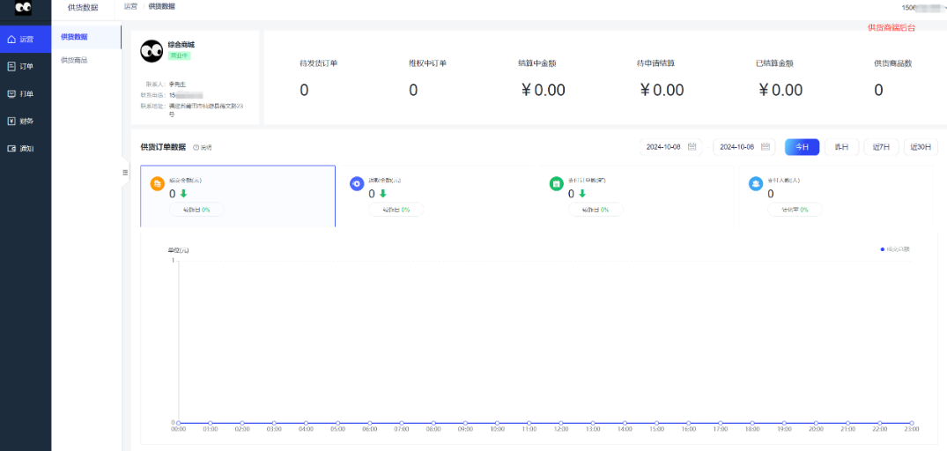Screen dimensions: 947x451
Task: Open the 财务 finance icon in sidebar
Action: tap(11, 121)
